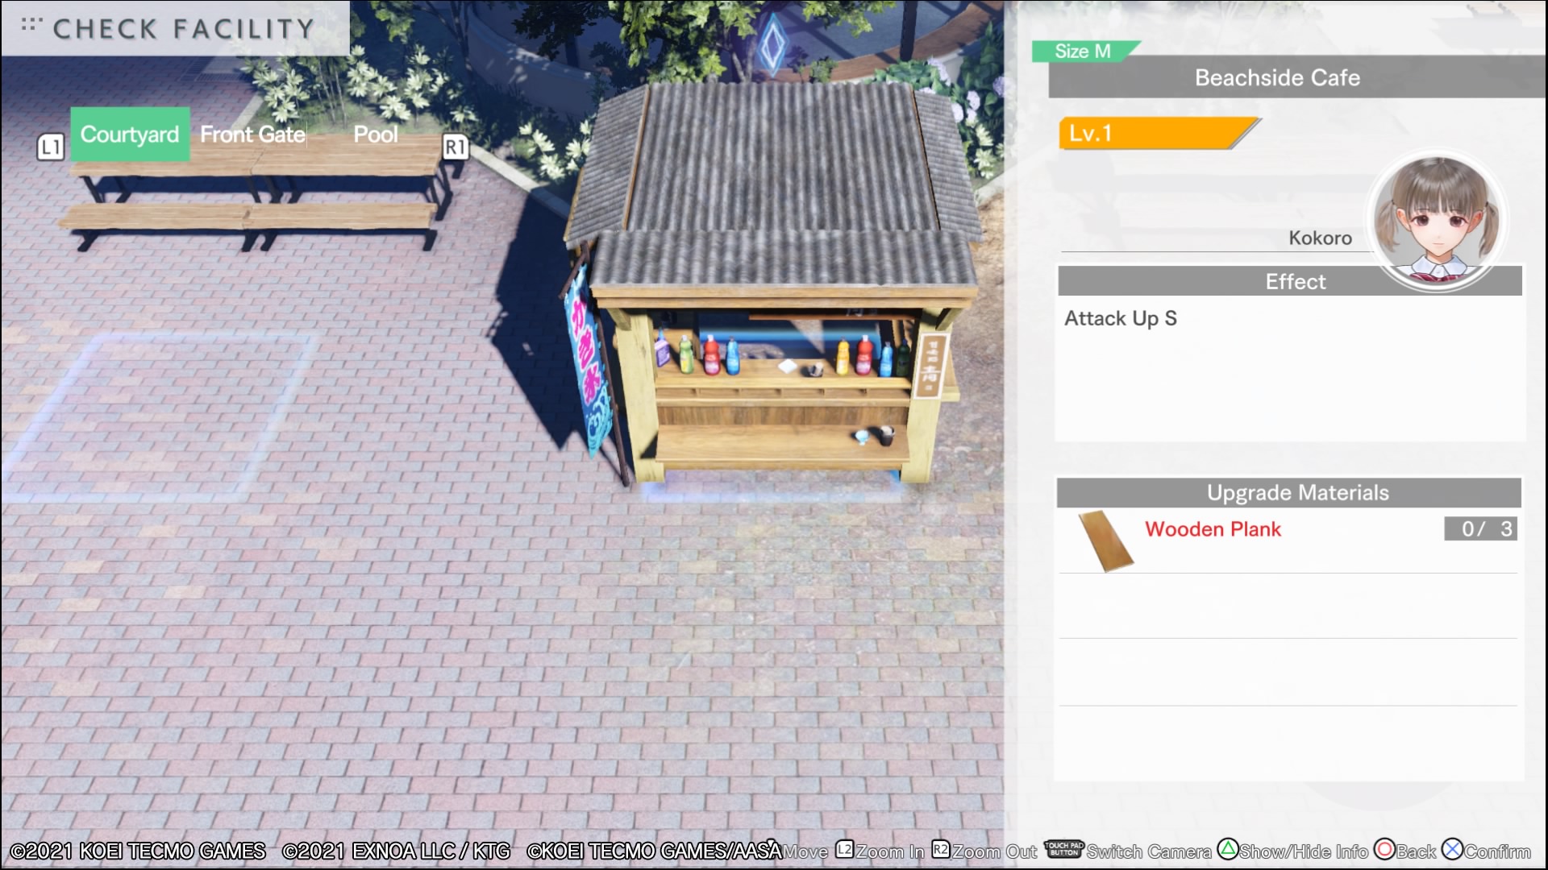Click the circle Back icon

click(1384, 850)
